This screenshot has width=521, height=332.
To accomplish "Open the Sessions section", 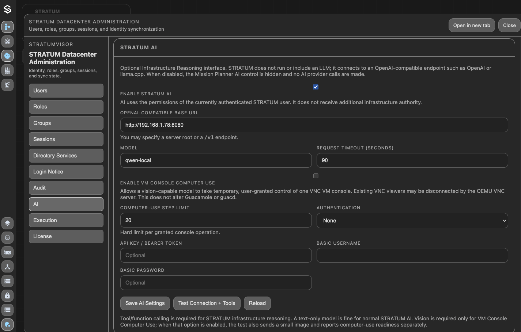I will [66, 139].
